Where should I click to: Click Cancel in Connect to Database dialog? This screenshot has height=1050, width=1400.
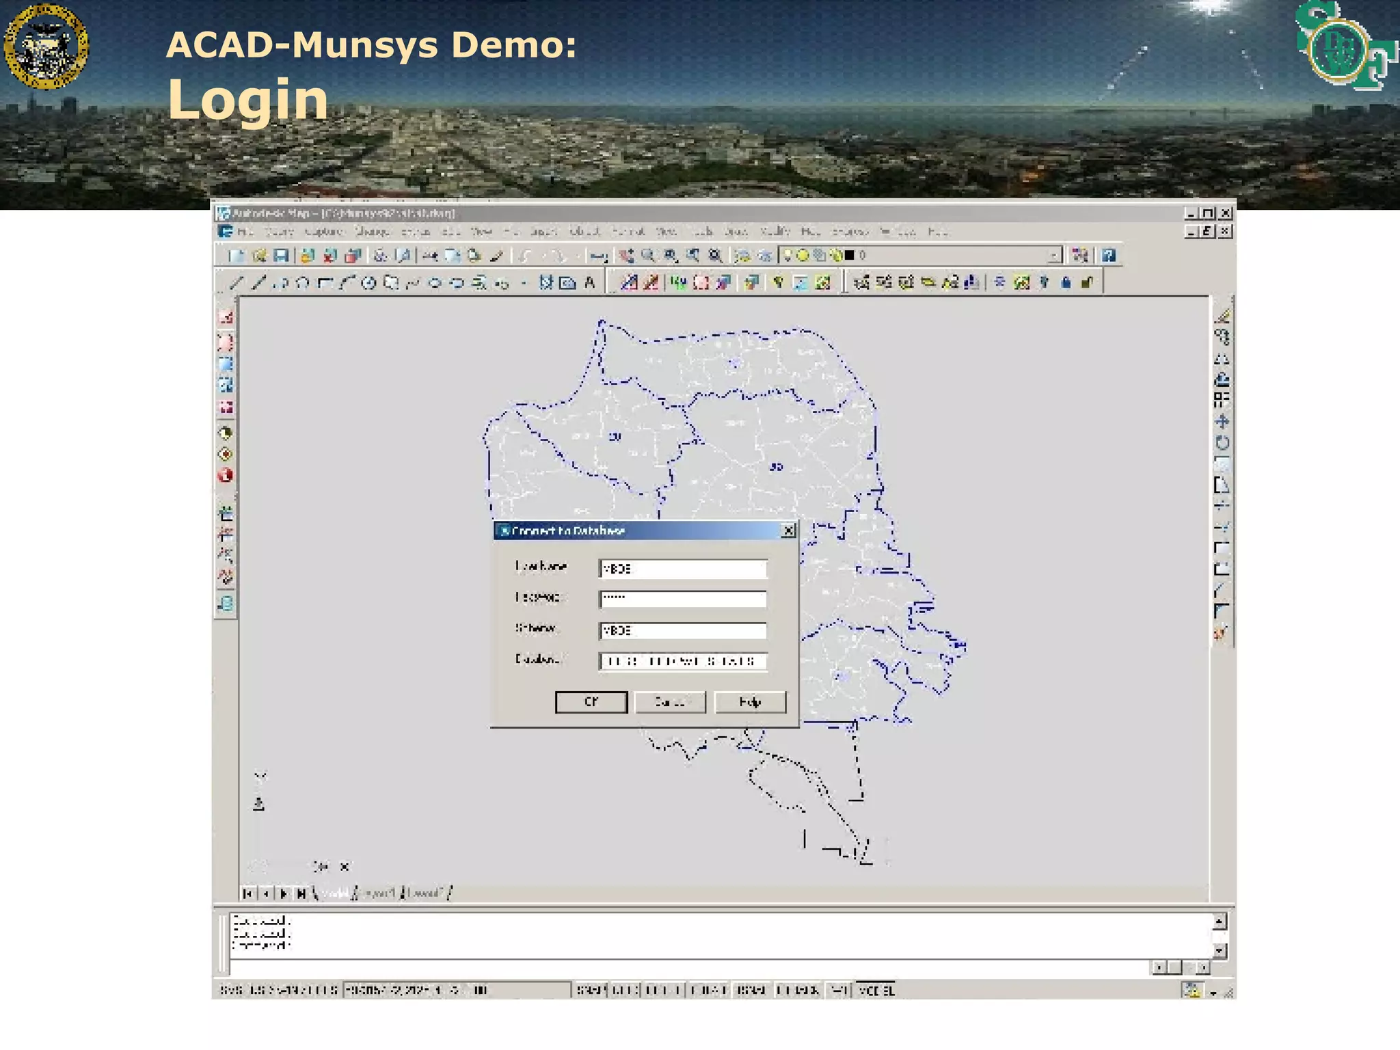pyautogui.click(x=670, y=702)
